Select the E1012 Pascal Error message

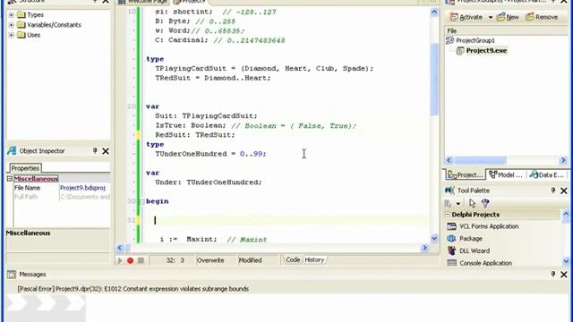click(133, 289)
